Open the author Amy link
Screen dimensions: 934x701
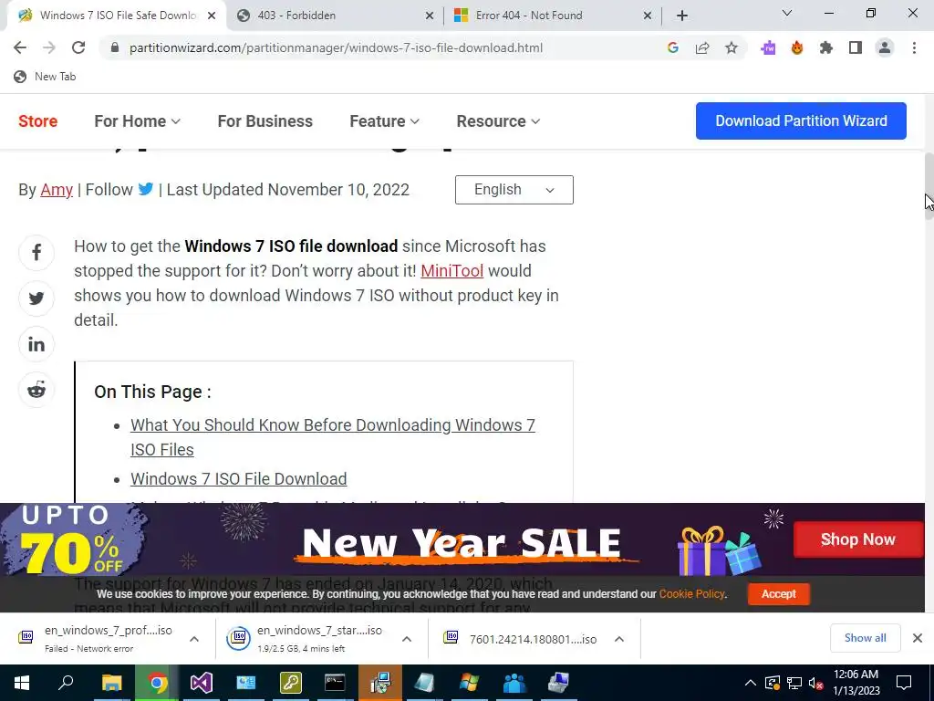(57, 190)
